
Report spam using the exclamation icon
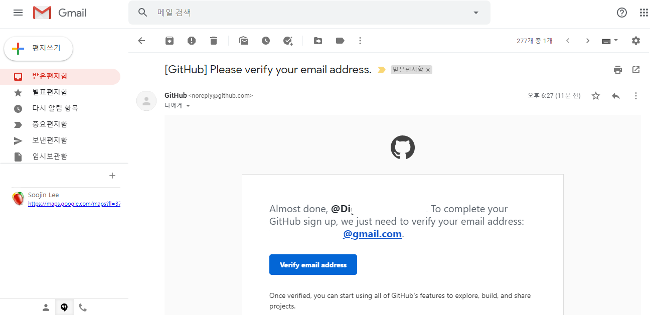pos(192,41)
